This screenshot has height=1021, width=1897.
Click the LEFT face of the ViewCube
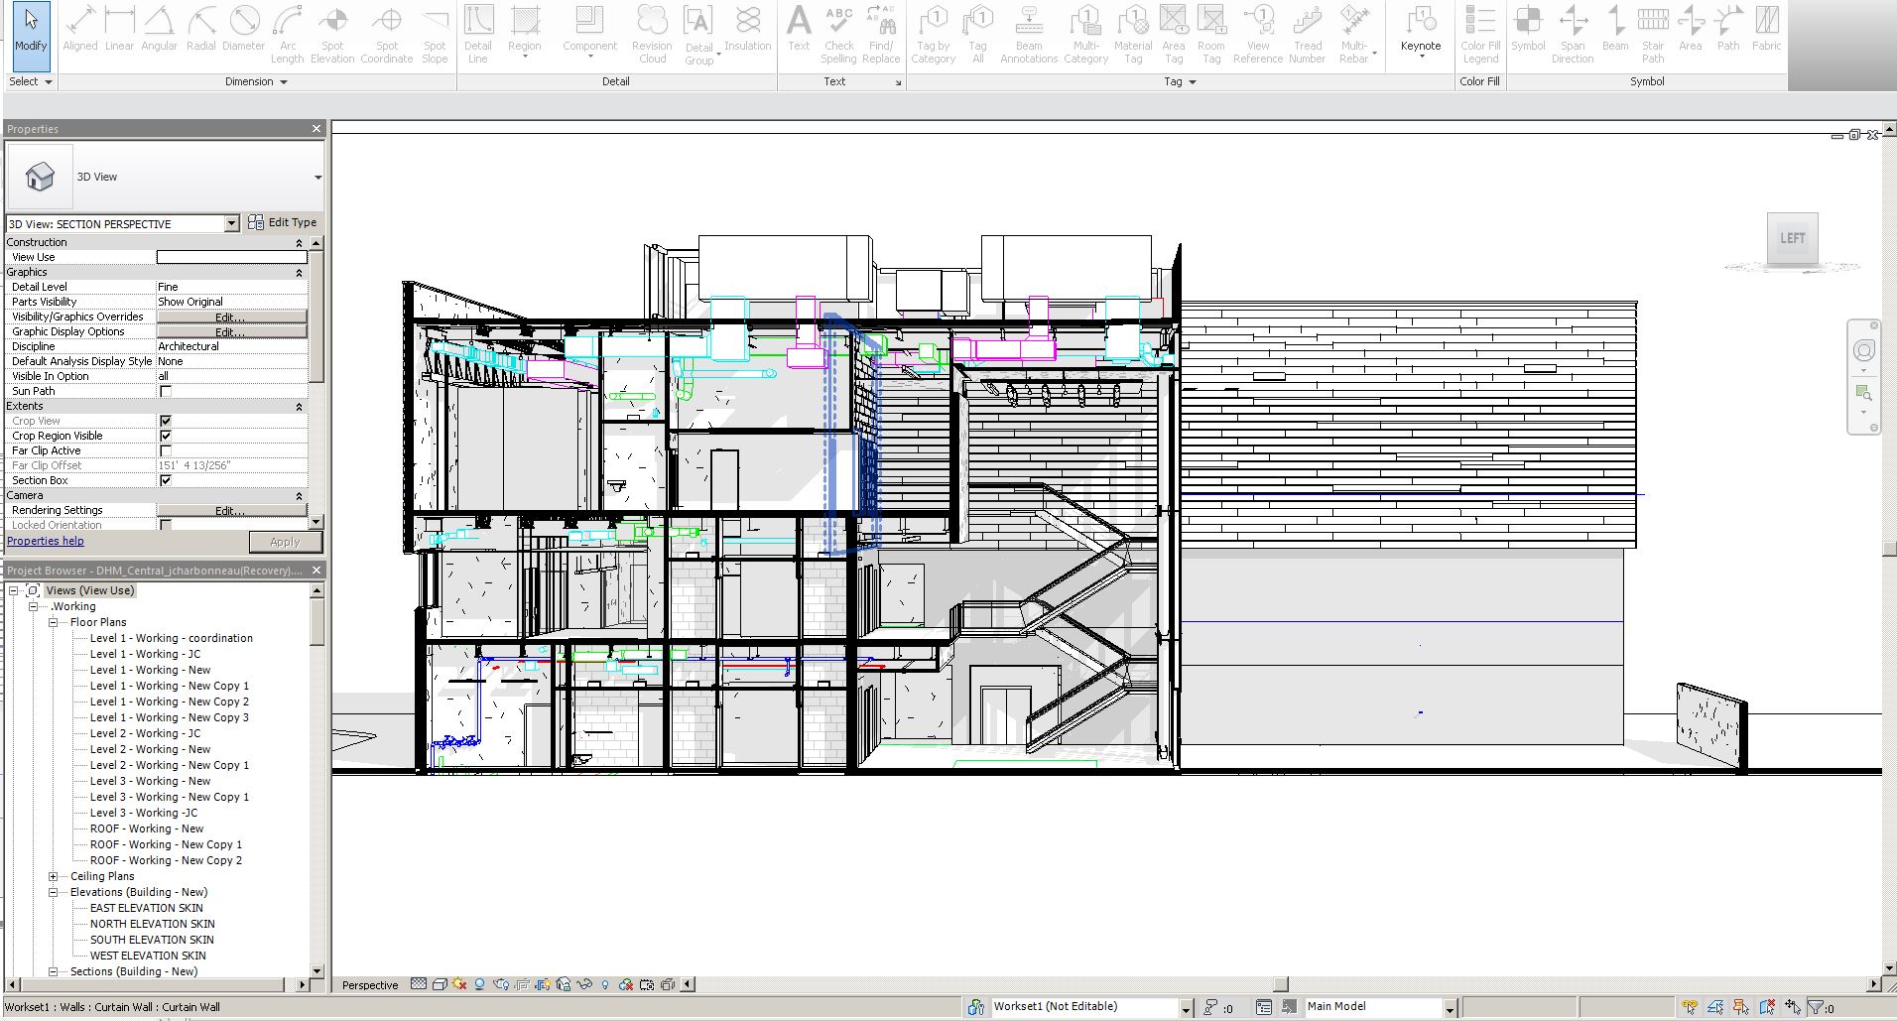point(1792,238)
